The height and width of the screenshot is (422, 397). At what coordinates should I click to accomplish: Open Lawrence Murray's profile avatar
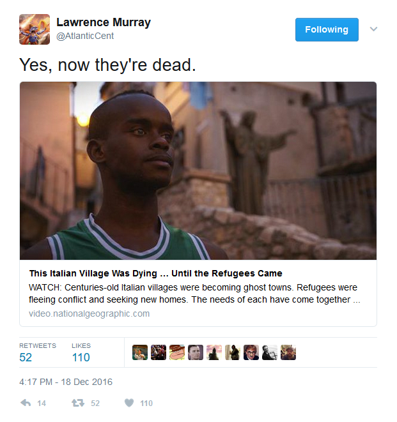[x=35, y=29]
